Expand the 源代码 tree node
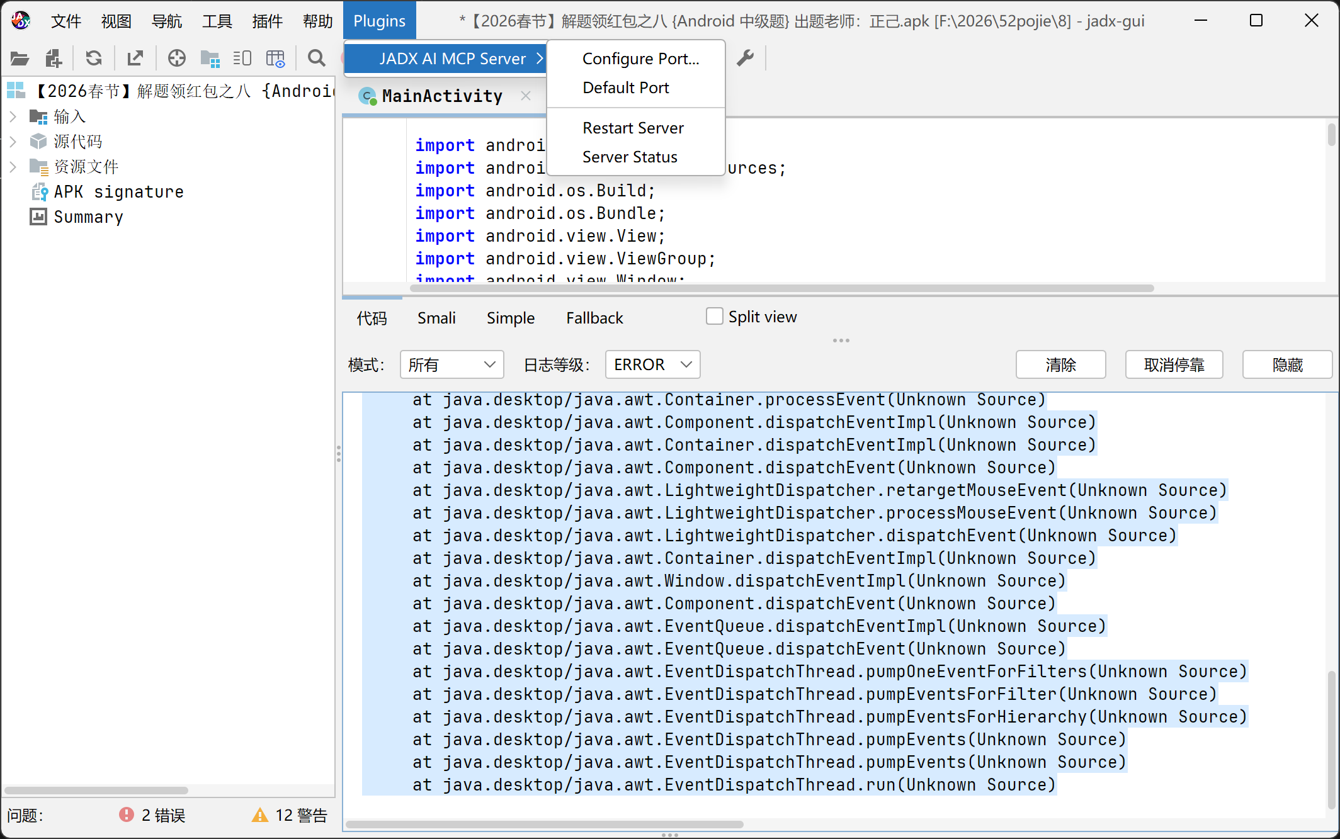Viewport: 1340px width, 839px height. point(13,142)
